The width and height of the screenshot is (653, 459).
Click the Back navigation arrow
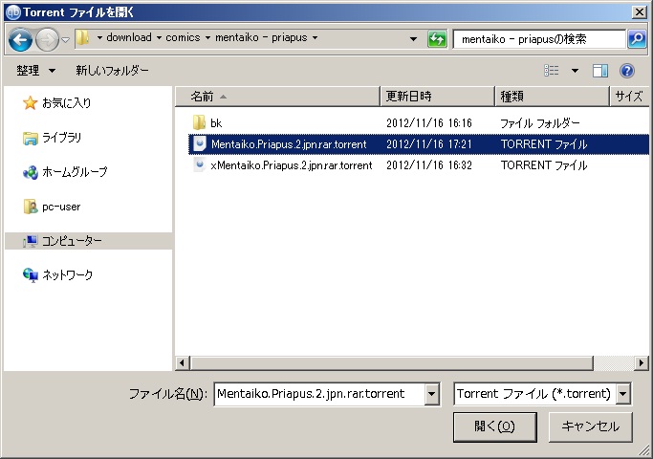(x=20, y=39)
